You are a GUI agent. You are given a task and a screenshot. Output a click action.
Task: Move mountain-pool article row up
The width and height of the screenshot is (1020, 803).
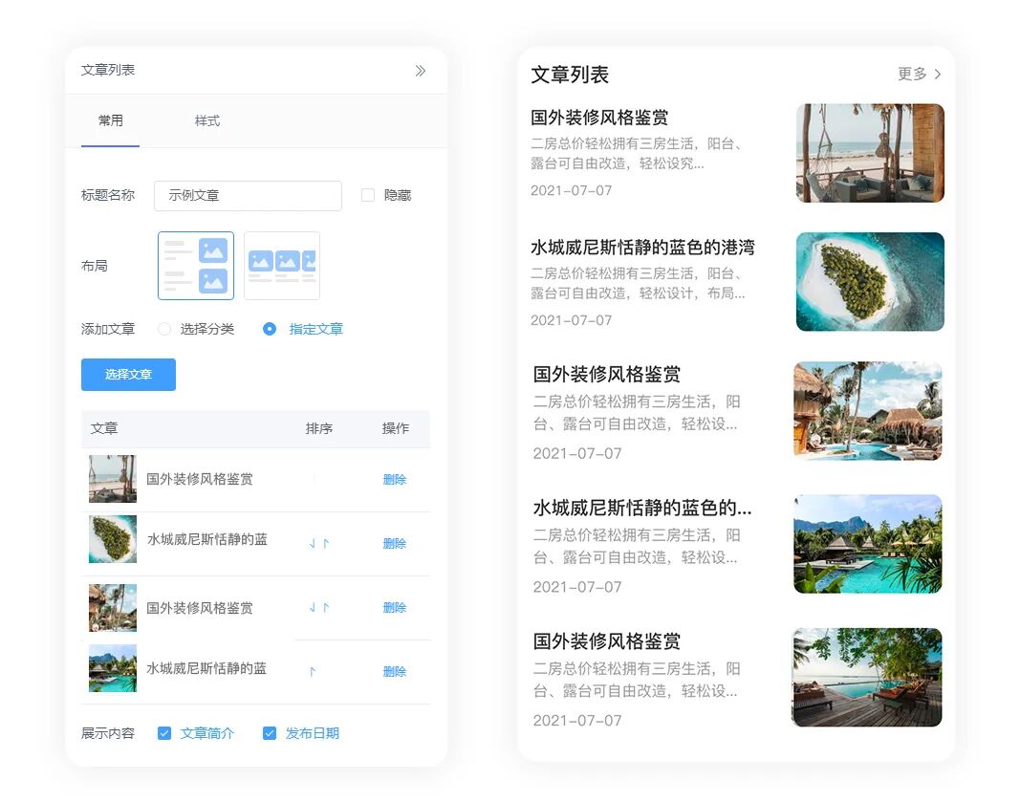click(313, 671)
